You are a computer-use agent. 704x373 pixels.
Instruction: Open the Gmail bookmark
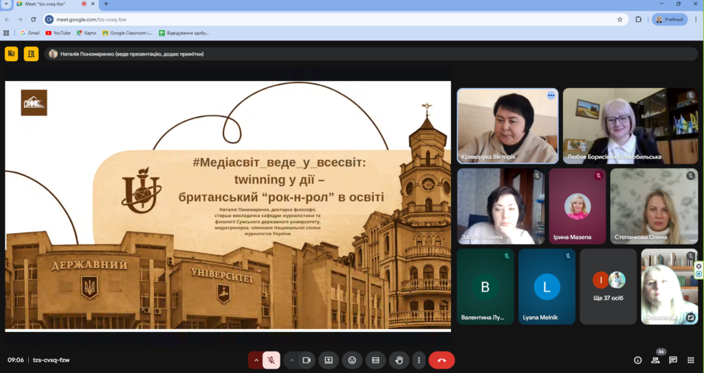coord(30,33)
